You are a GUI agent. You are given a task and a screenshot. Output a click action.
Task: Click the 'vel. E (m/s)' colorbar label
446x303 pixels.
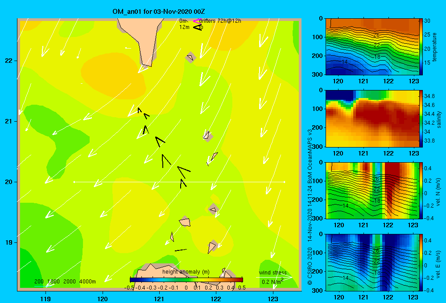point(438,263)
